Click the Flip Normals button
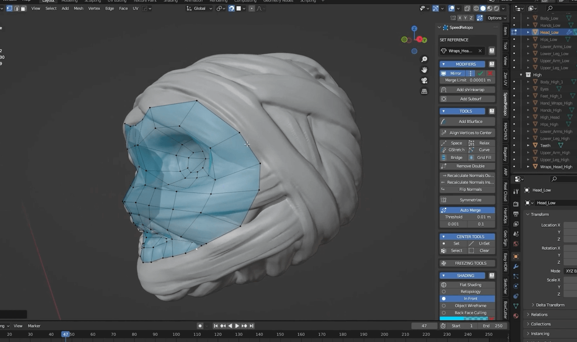The width and height of the screenshot is (577, 342). [467, 190]
